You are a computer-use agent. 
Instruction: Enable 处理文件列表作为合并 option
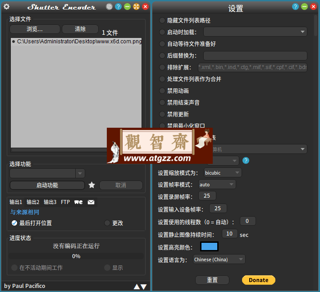coord(162,79)
